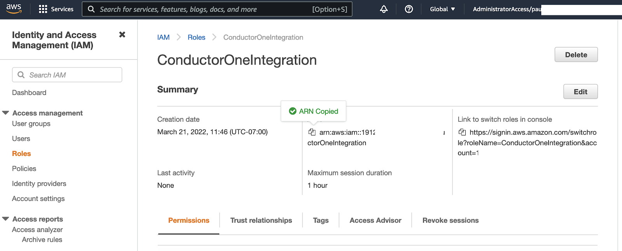Open the Global region dropdown
The width and height of the screenshot is (622, 251).
[x=442, y=9]
